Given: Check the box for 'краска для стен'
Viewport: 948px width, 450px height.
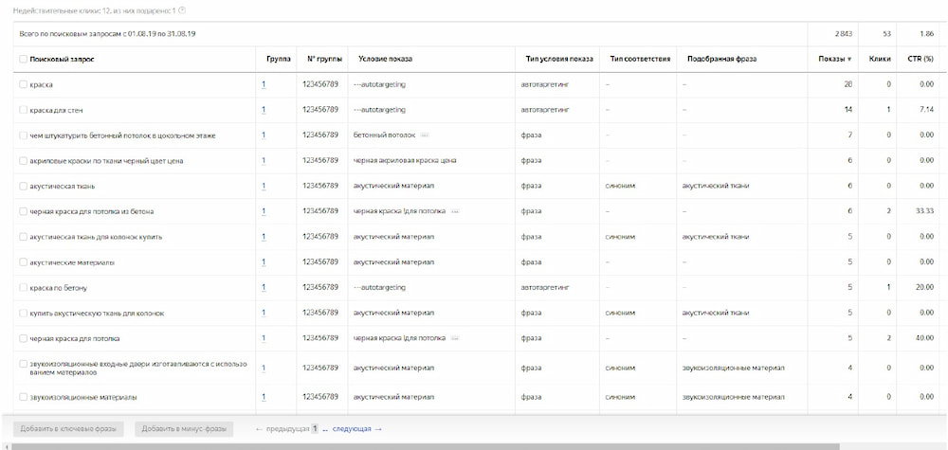Looking at the screenshot, I should [23, 110].
